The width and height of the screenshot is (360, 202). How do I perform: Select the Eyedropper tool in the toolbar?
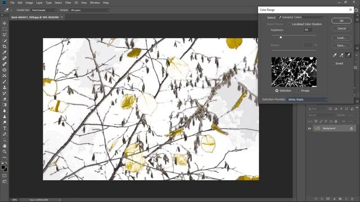click(4, 52)
